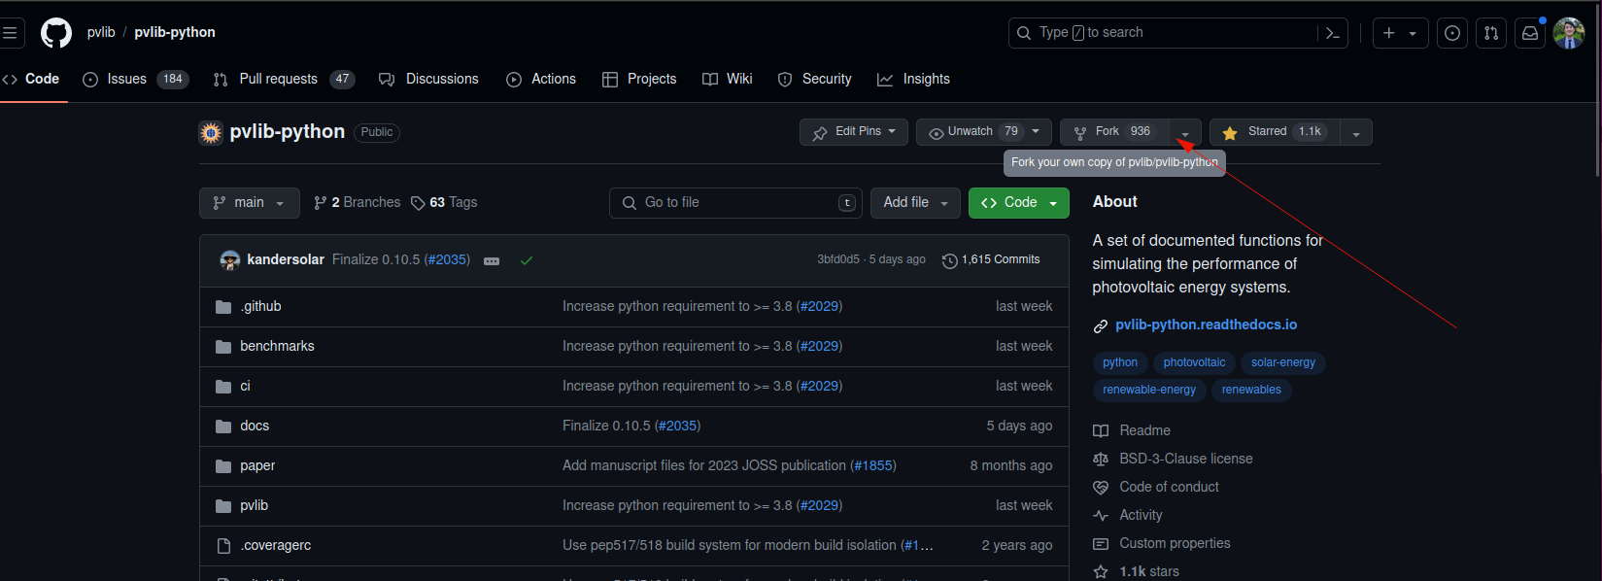Open the ci folder
This screenshot has width=1602, height=581.
245,386
